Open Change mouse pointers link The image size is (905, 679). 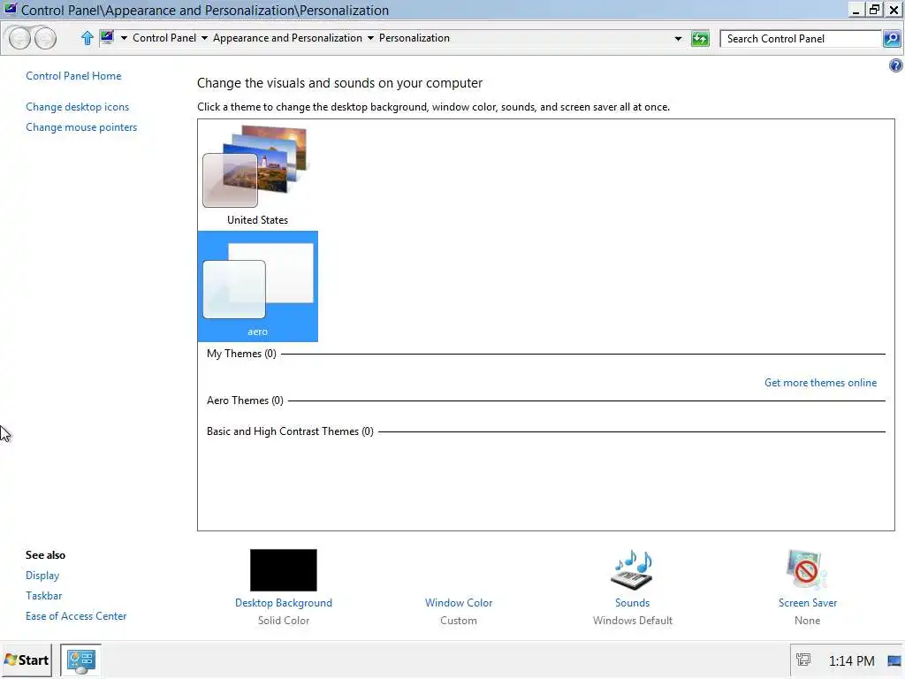click(x=81, y=127)
